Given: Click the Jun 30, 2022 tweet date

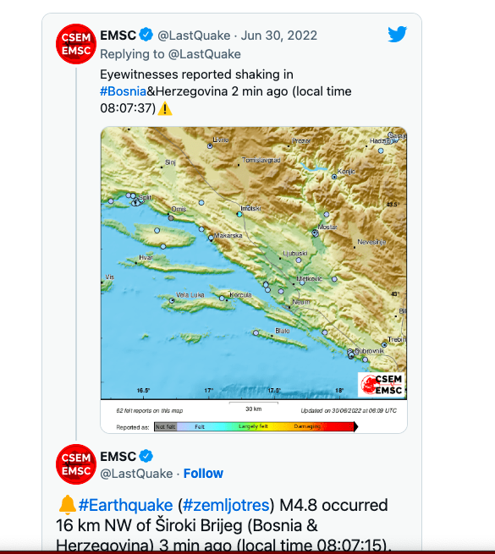Looking at the screenshot, I should click(279, 36).
